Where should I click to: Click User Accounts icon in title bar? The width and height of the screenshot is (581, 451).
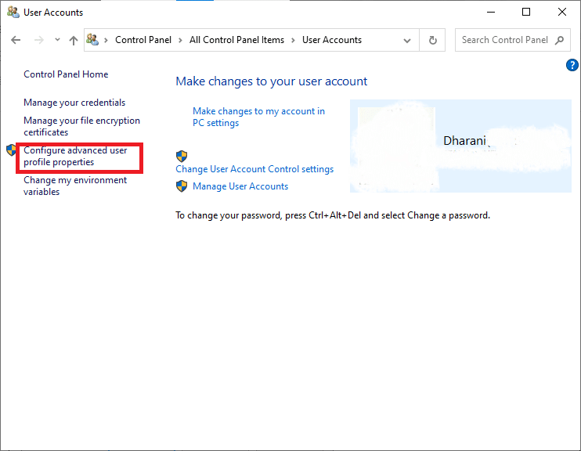(x=13, y=13)
